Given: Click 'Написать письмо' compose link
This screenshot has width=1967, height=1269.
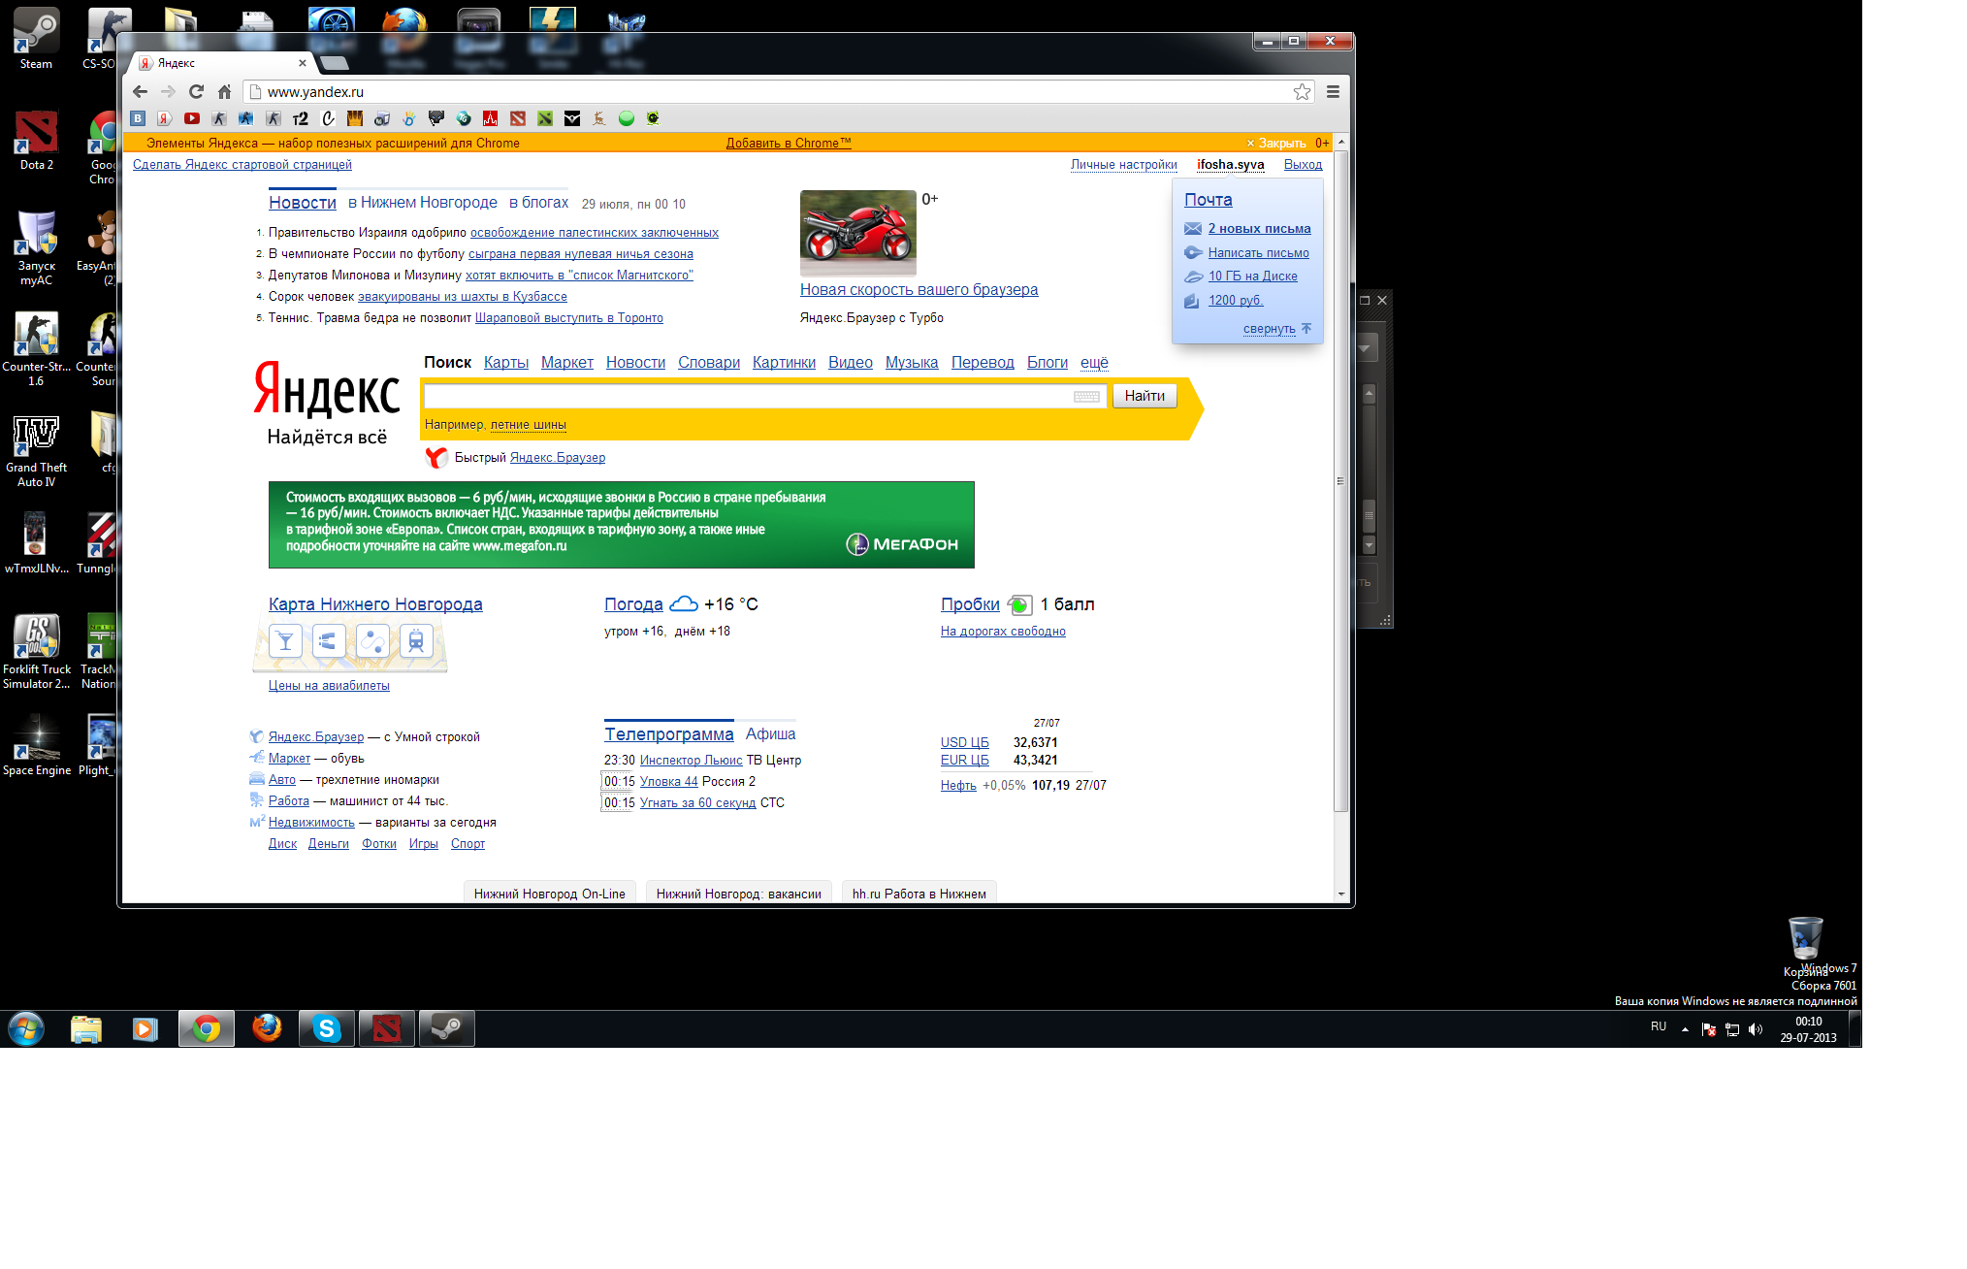Looking at the screenshot, I should (x=1258, y=252).
